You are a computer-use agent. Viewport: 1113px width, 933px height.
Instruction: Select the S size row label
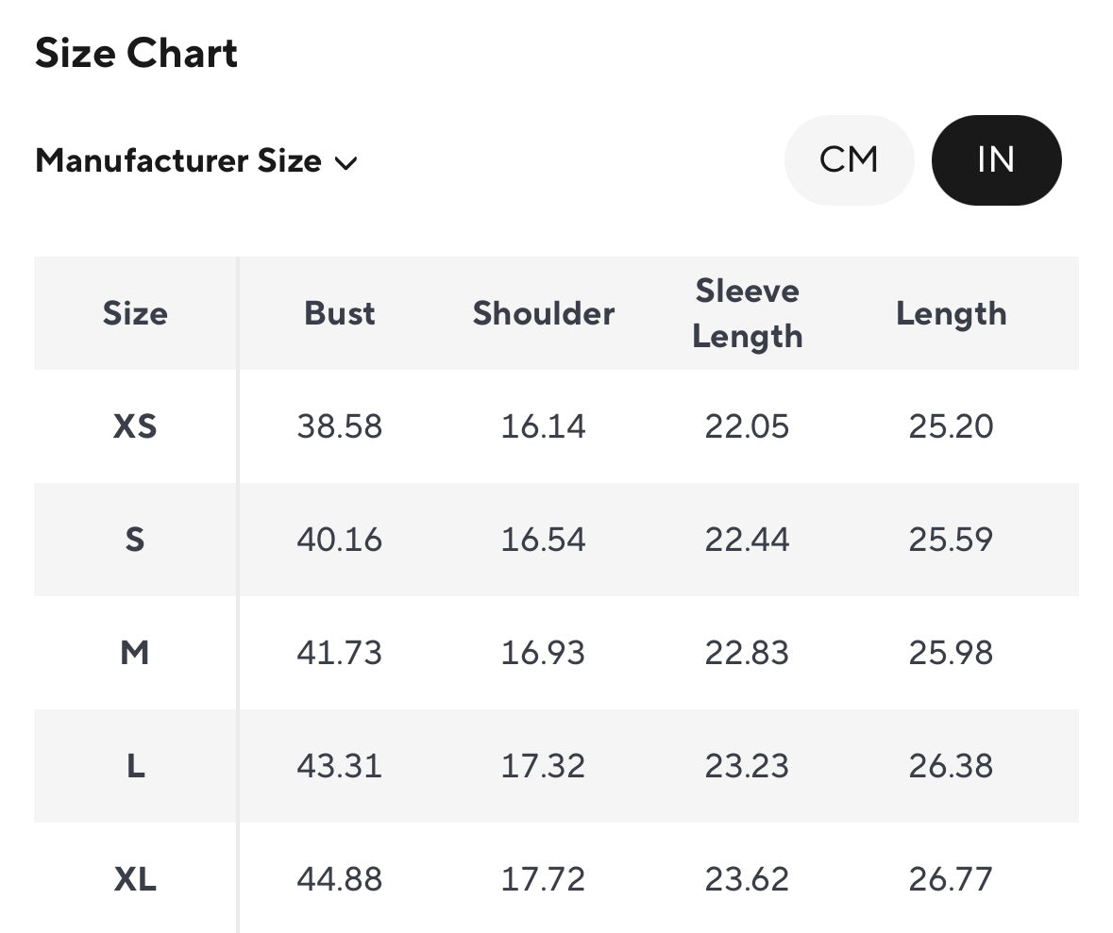(135, 540)
